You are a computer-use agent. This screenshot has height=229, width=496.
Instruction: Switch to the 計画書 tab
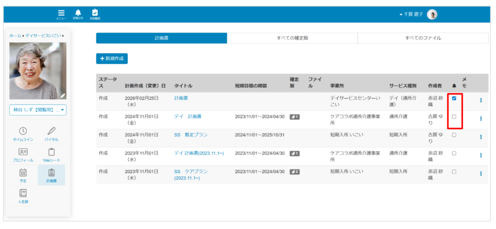click(x=161, y=38)
